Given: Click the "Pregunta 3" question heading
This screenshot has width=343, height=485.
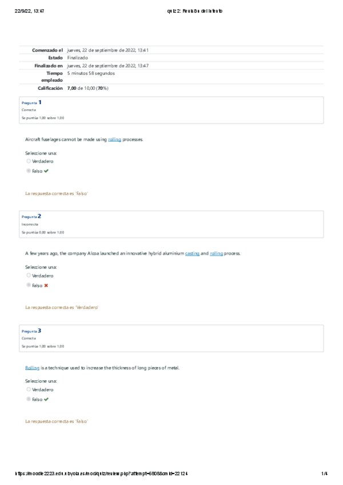Looking at the screenshot, I should pos(31,331).
